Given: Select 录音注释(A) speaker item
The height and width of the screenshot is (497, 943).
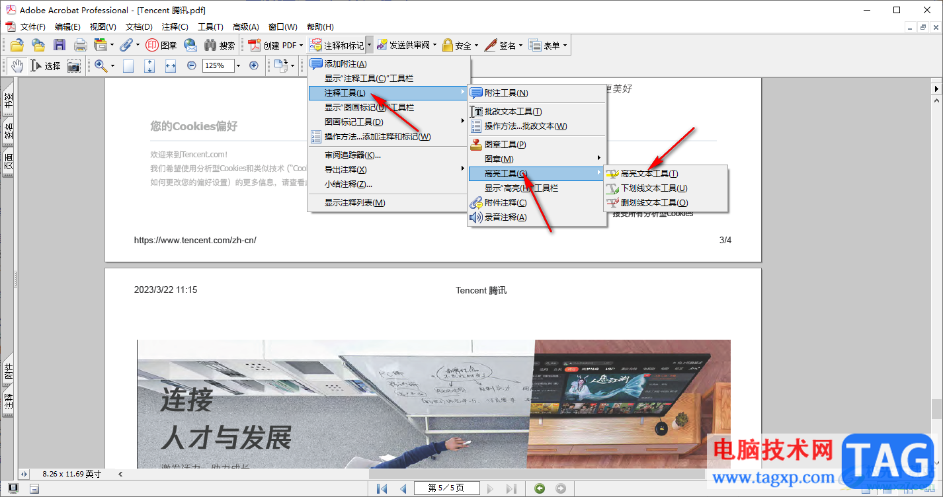Looking at the screenshot, I should pyautogui.click(x=537, y=217).
